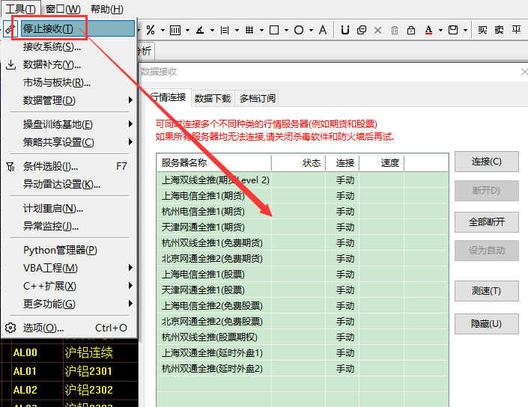
Task: Click the 服务器名称 column header
Action: (x=214, y=163)
